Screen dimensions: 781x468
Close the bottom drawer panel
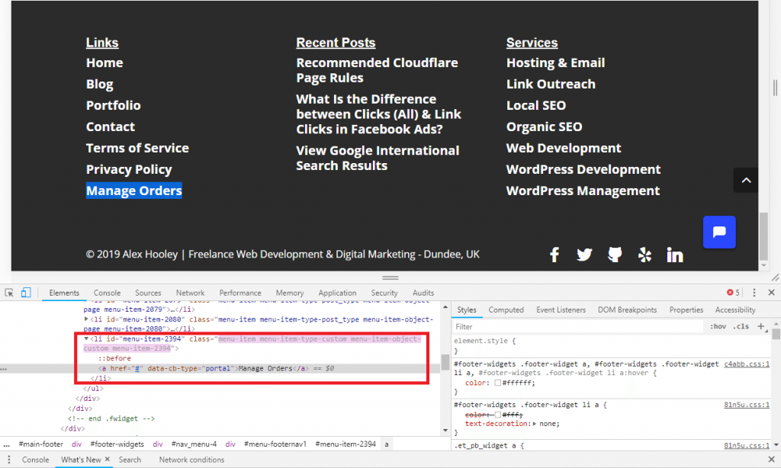pyautogui.click(x=772, y=460)
